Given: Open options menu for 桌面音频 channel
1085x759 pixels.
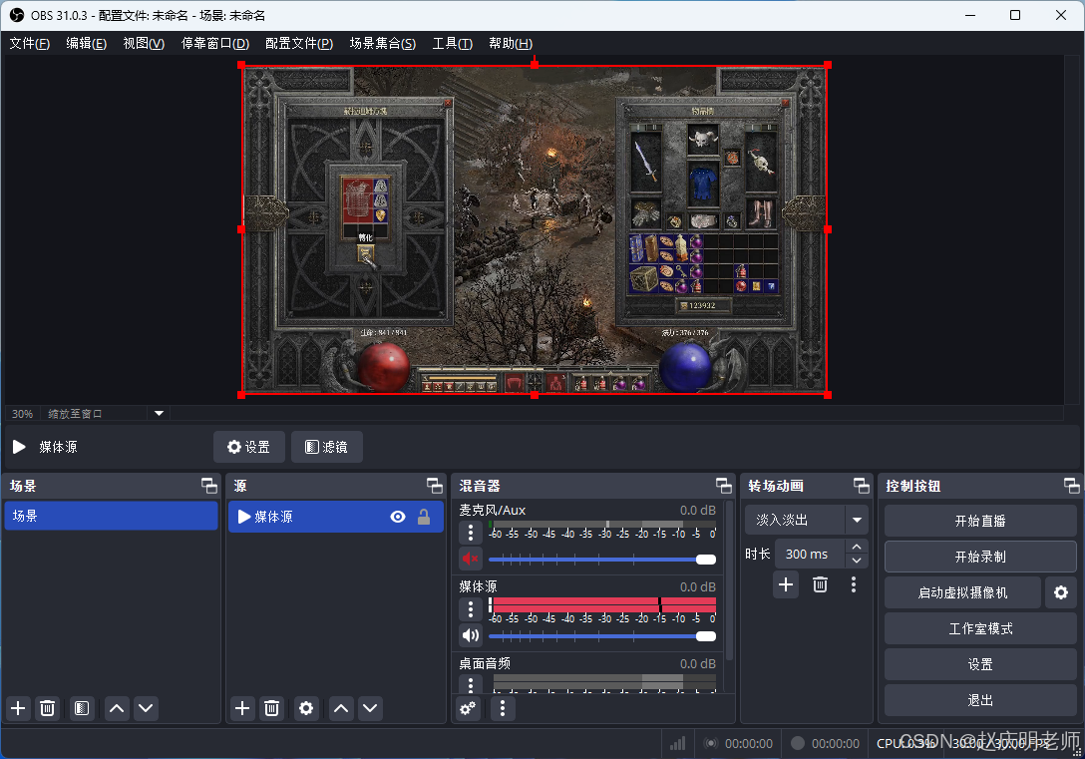Looking at the screenshot, I should click(x=471, y=684).
